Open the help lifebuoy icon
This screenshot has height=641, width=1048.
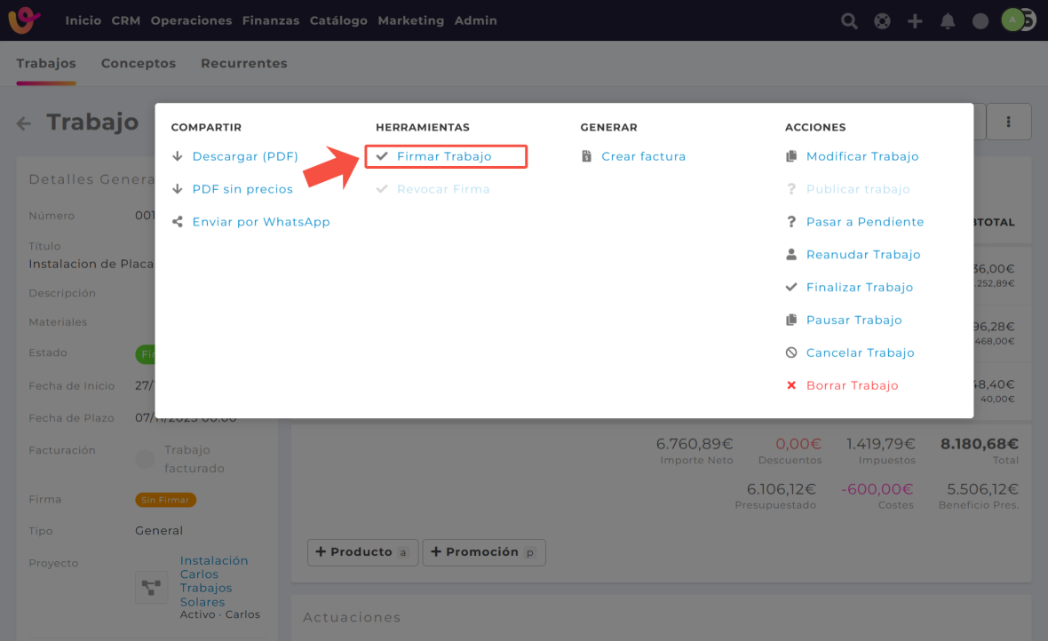tap(882, 20)
